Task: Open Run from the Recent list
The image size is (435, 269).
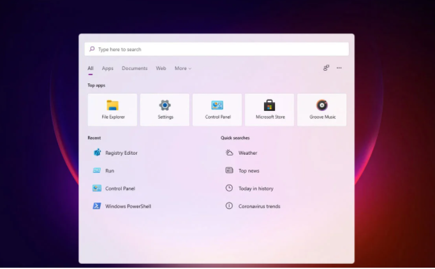Action: 109,171
